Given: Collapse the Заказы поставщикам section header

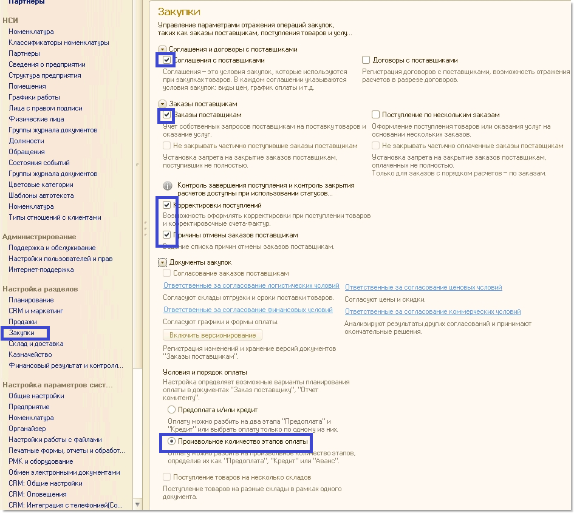Looking at the screenshot, I should point(162,104).
